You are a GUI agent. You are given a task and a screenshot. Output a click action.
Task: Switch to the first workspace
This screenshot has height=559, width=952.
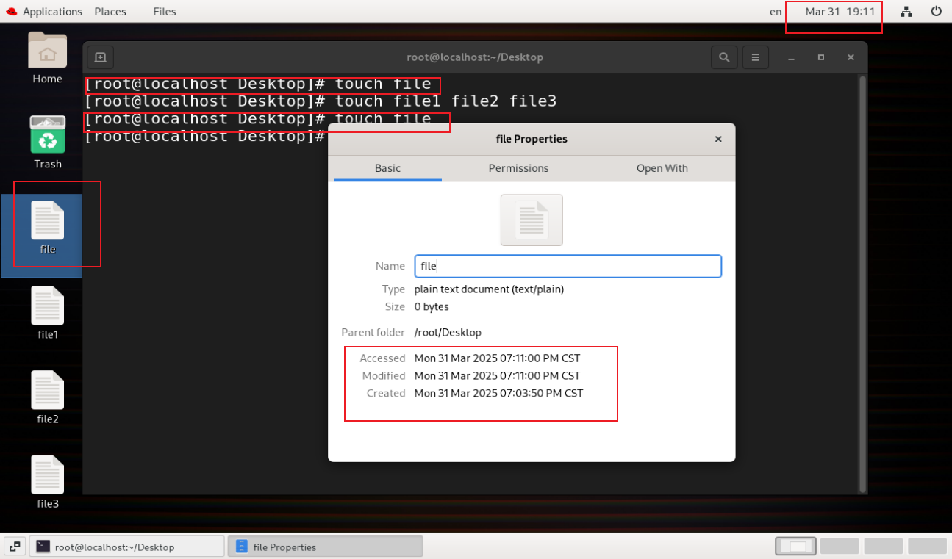click(795, 546)
